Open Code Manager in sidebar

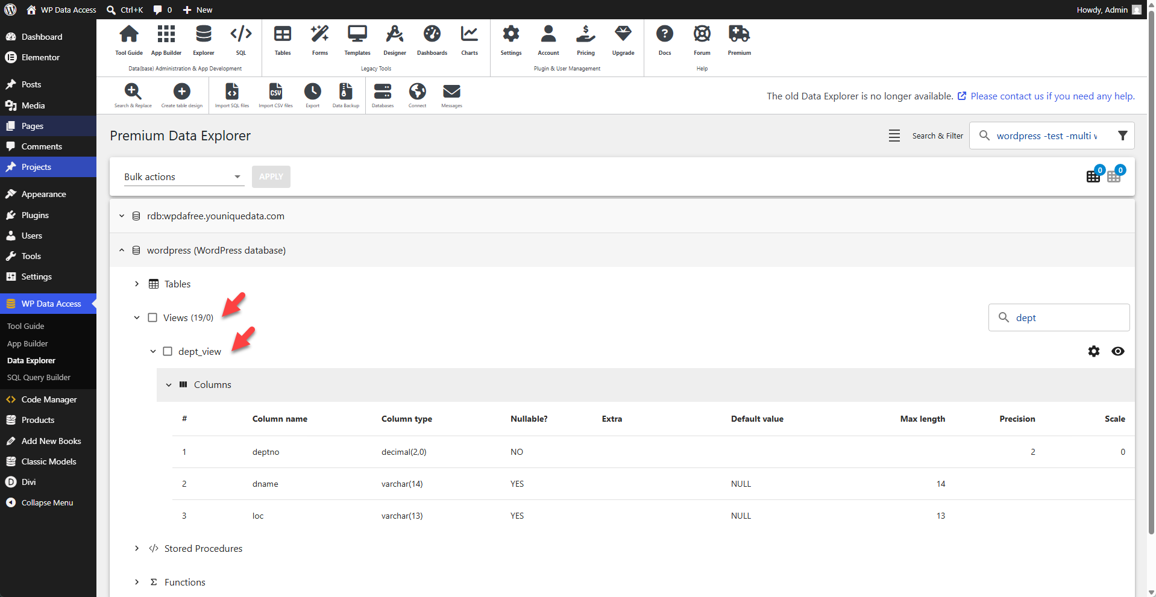[x=48, y=399]
